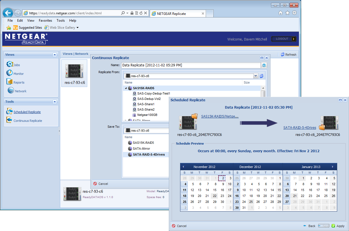Click the browser favorites star icon
The image size is (349, 231).
(287, 13)
